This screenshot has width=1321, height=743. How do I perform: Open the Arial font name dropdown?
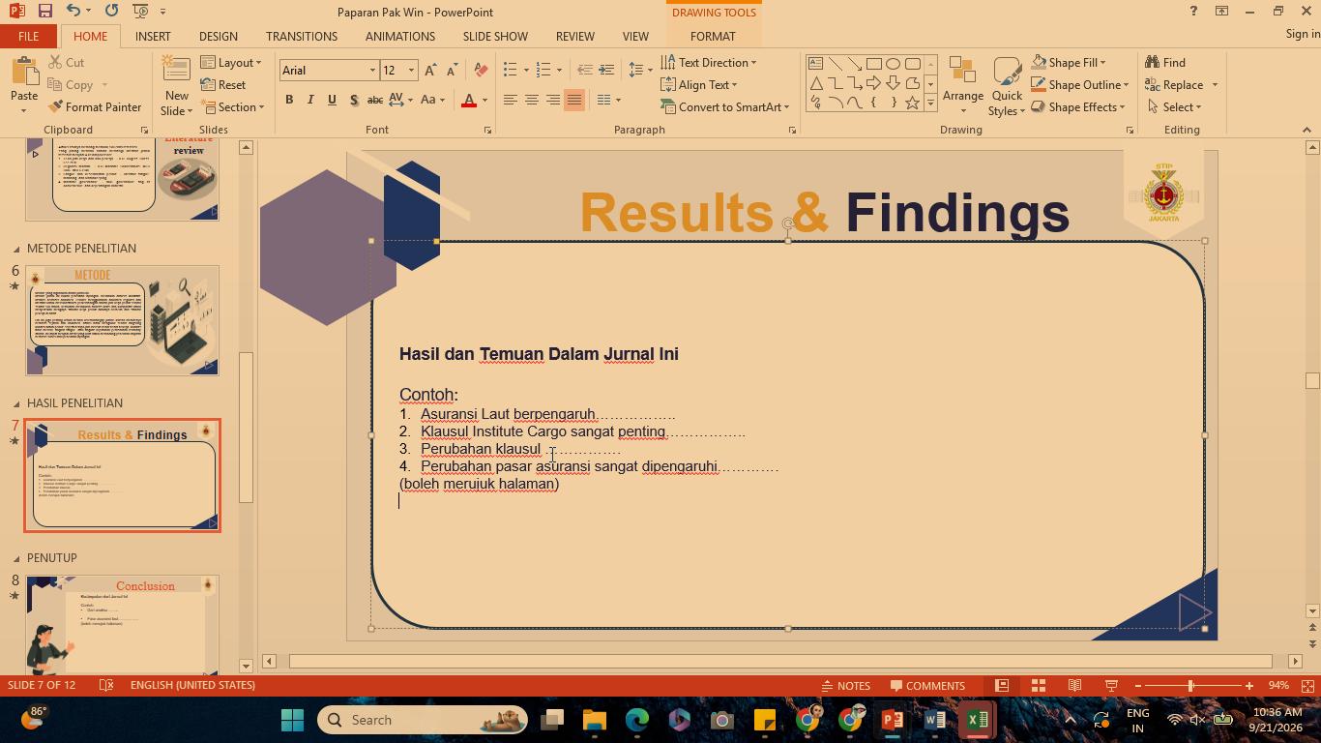372,71
